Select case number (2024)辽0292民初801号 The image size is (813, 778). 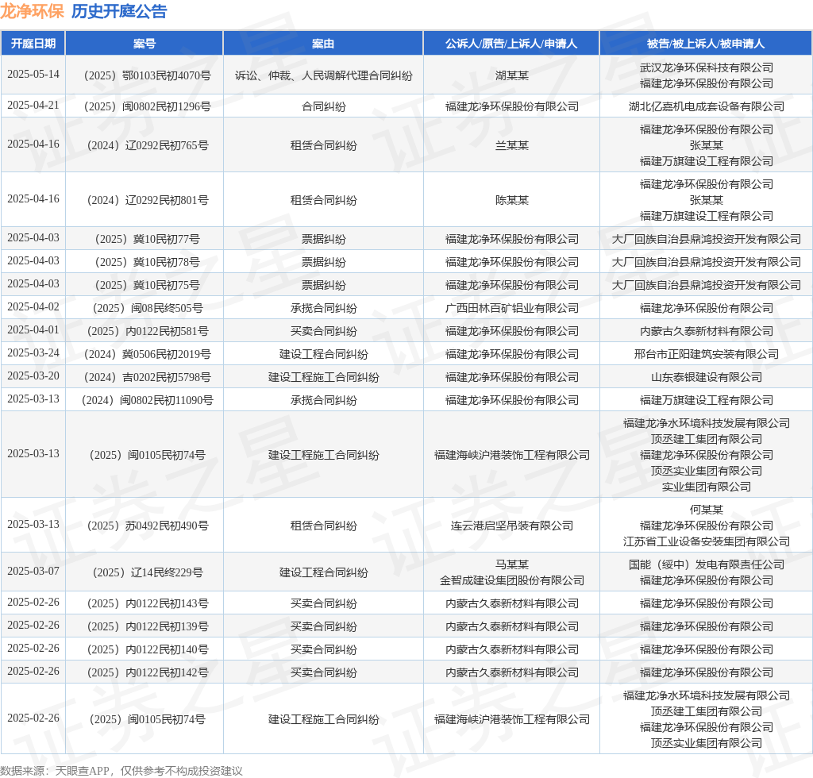click(147, 200)
